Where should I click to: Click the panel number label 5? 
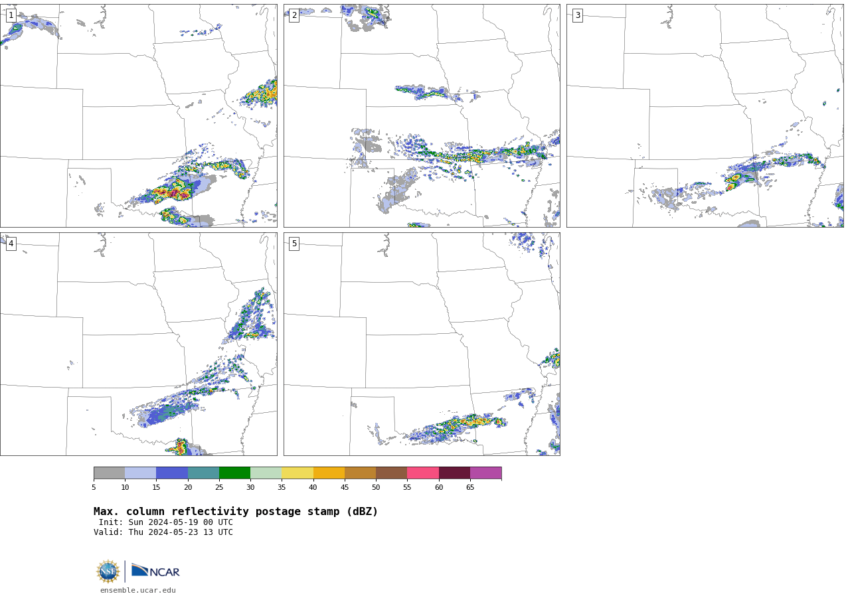[294, 244]
